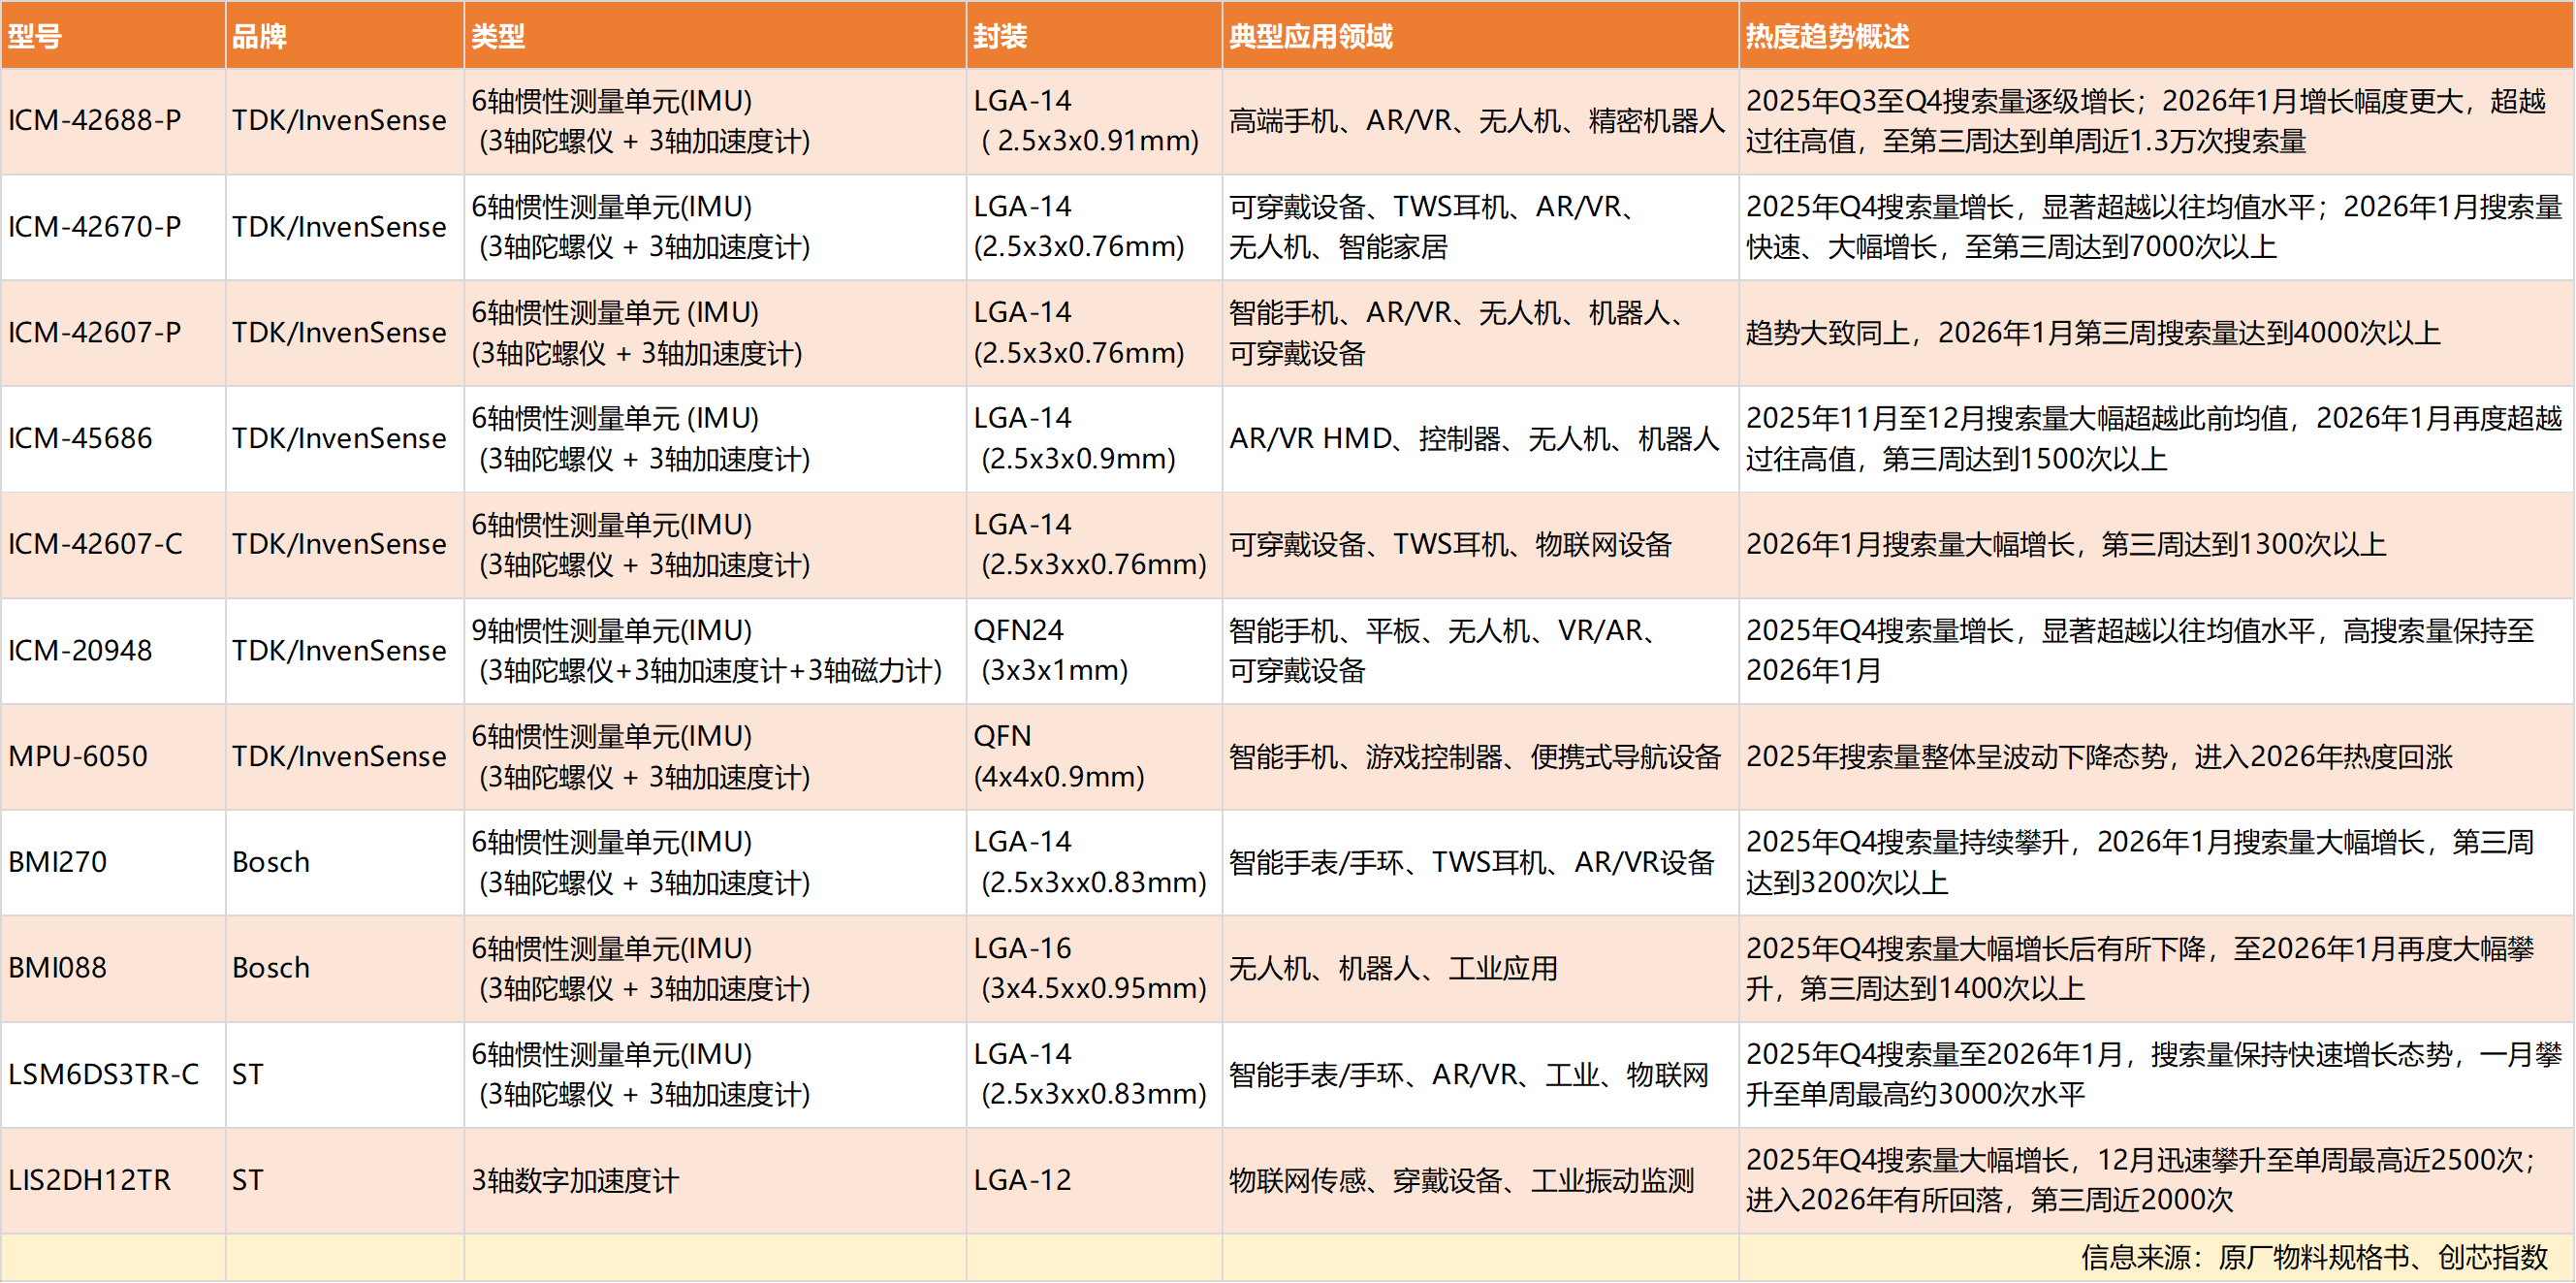This screenshot has width=2576, height=1283.
Task: Select the ICM-42688-P model cell
Action: [x=95, y=120]
